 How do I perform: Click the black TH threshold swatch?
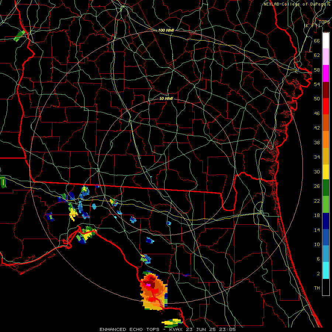[x=326, y=287]
